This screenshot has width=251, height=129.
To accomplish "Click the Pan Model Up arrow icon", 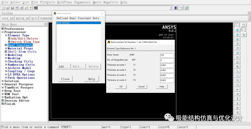I will [237, 99].
